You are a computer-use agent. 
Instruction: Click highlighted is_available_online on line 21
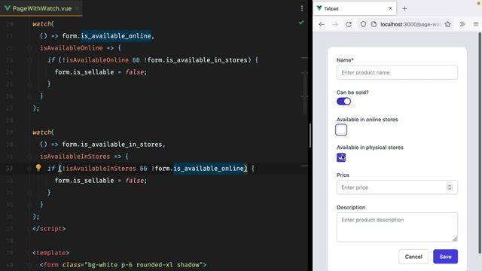pyautogui.click(x=115, y=36)
